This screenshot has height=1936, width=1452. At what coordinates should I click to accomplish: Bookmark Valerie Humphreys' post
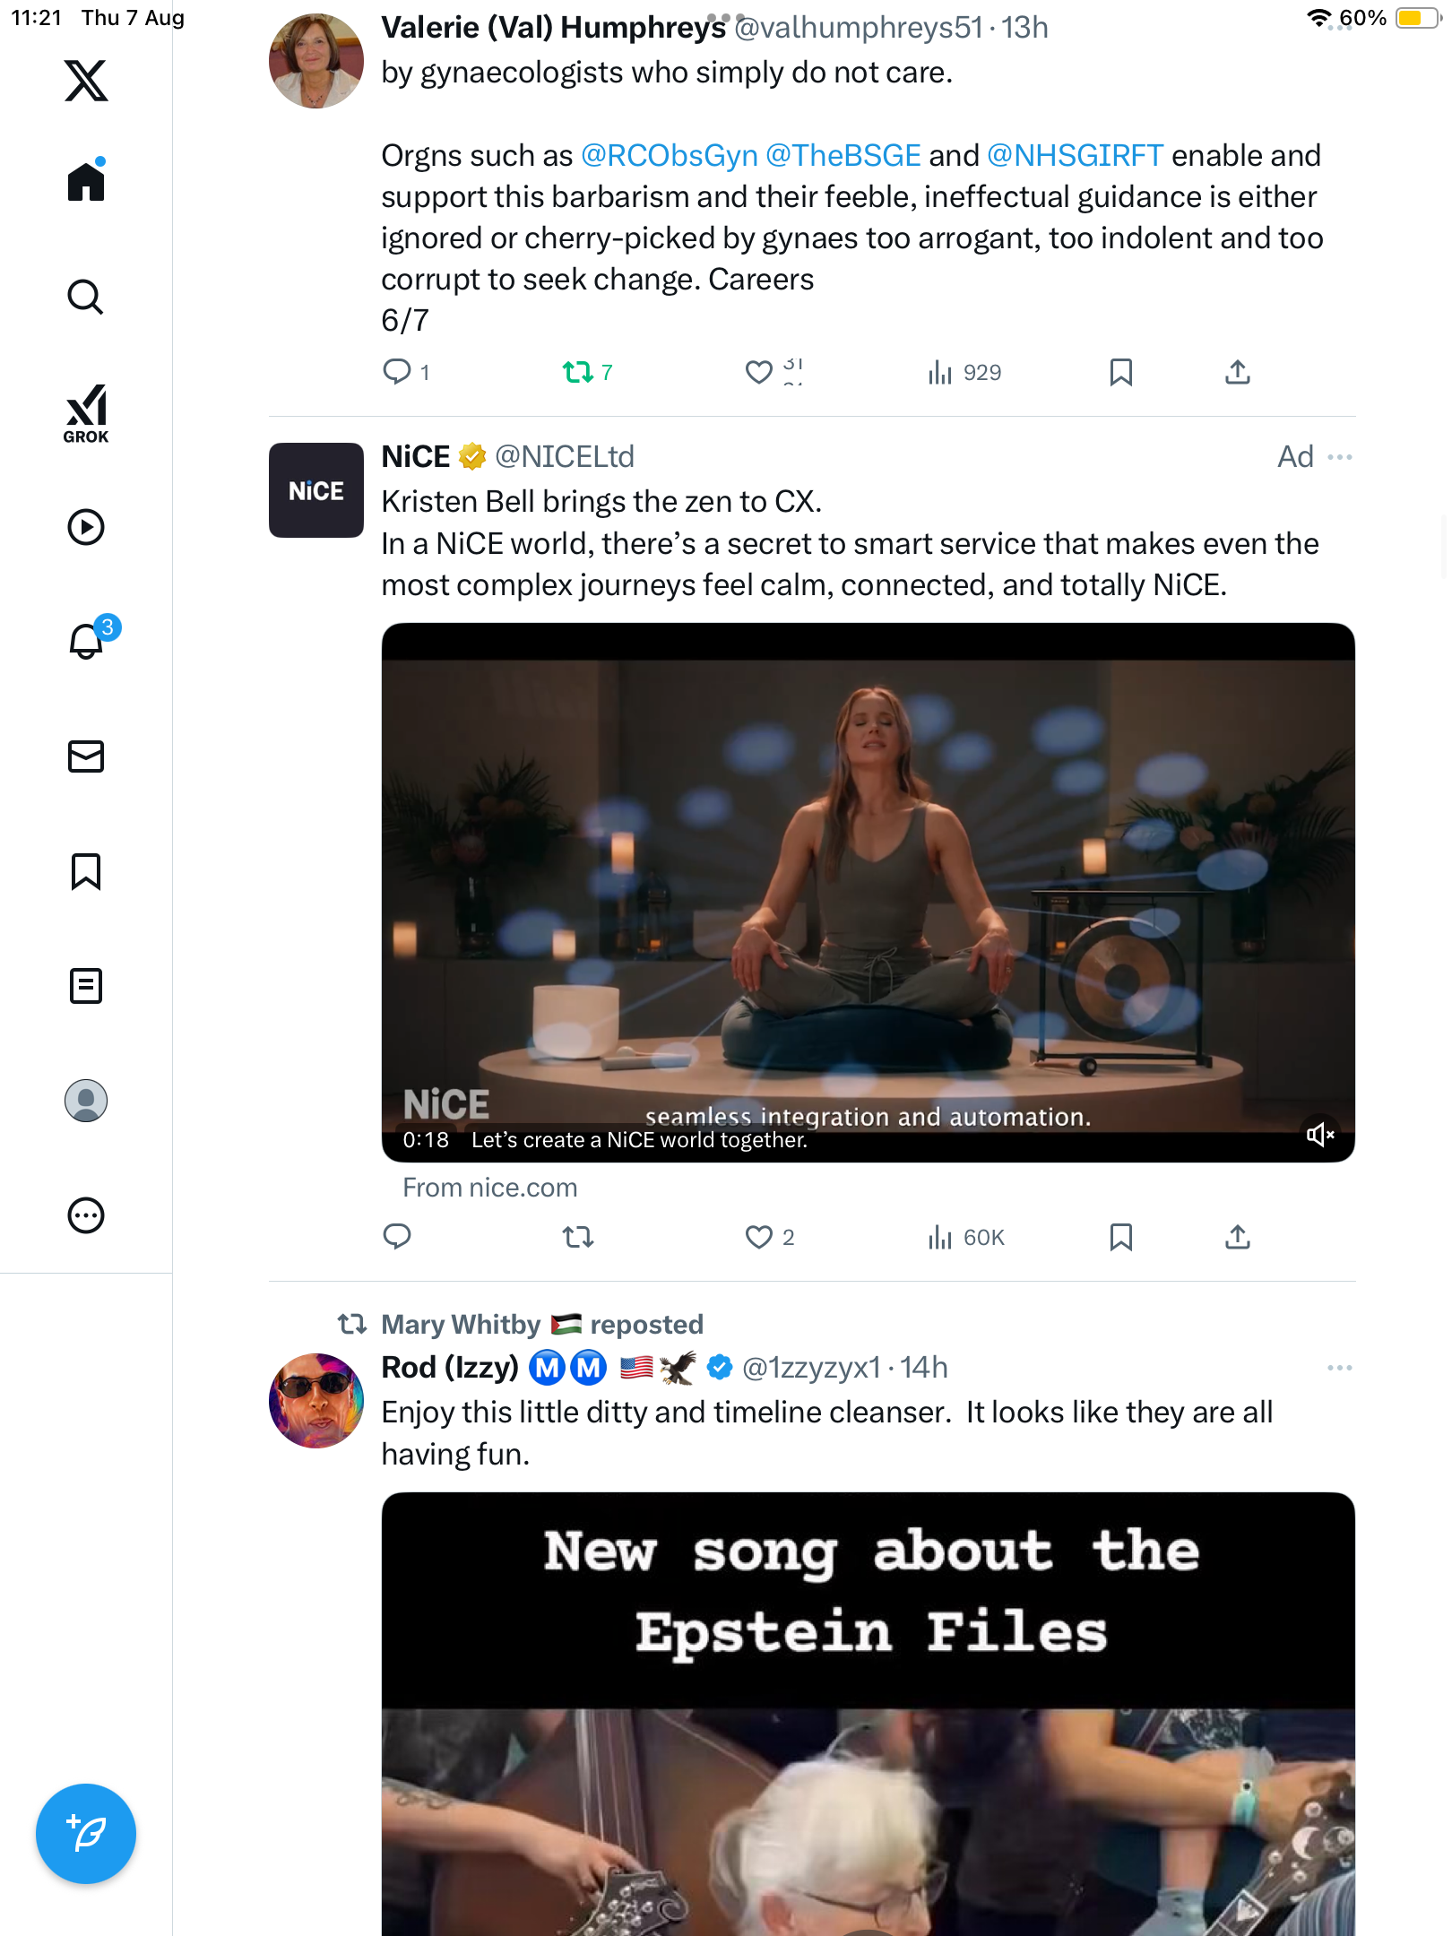point(1120,372)
